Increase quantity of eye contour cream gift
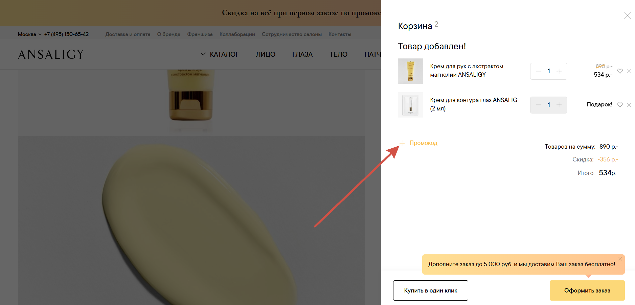 (x=559, y=105)
